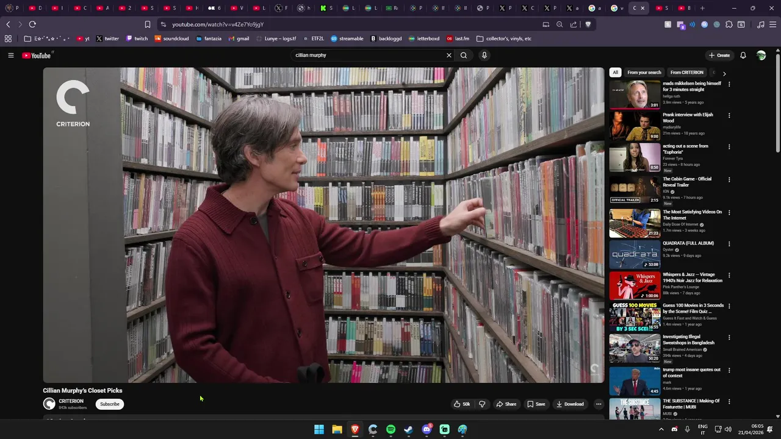
Task: Save the video to a playlist
Action: click(536, 404)
